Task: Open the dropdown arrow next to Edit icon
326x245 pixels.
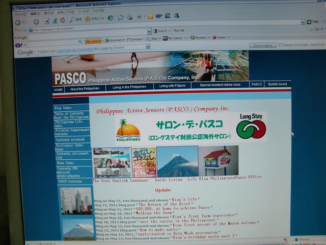Action: tap(145, 17)
